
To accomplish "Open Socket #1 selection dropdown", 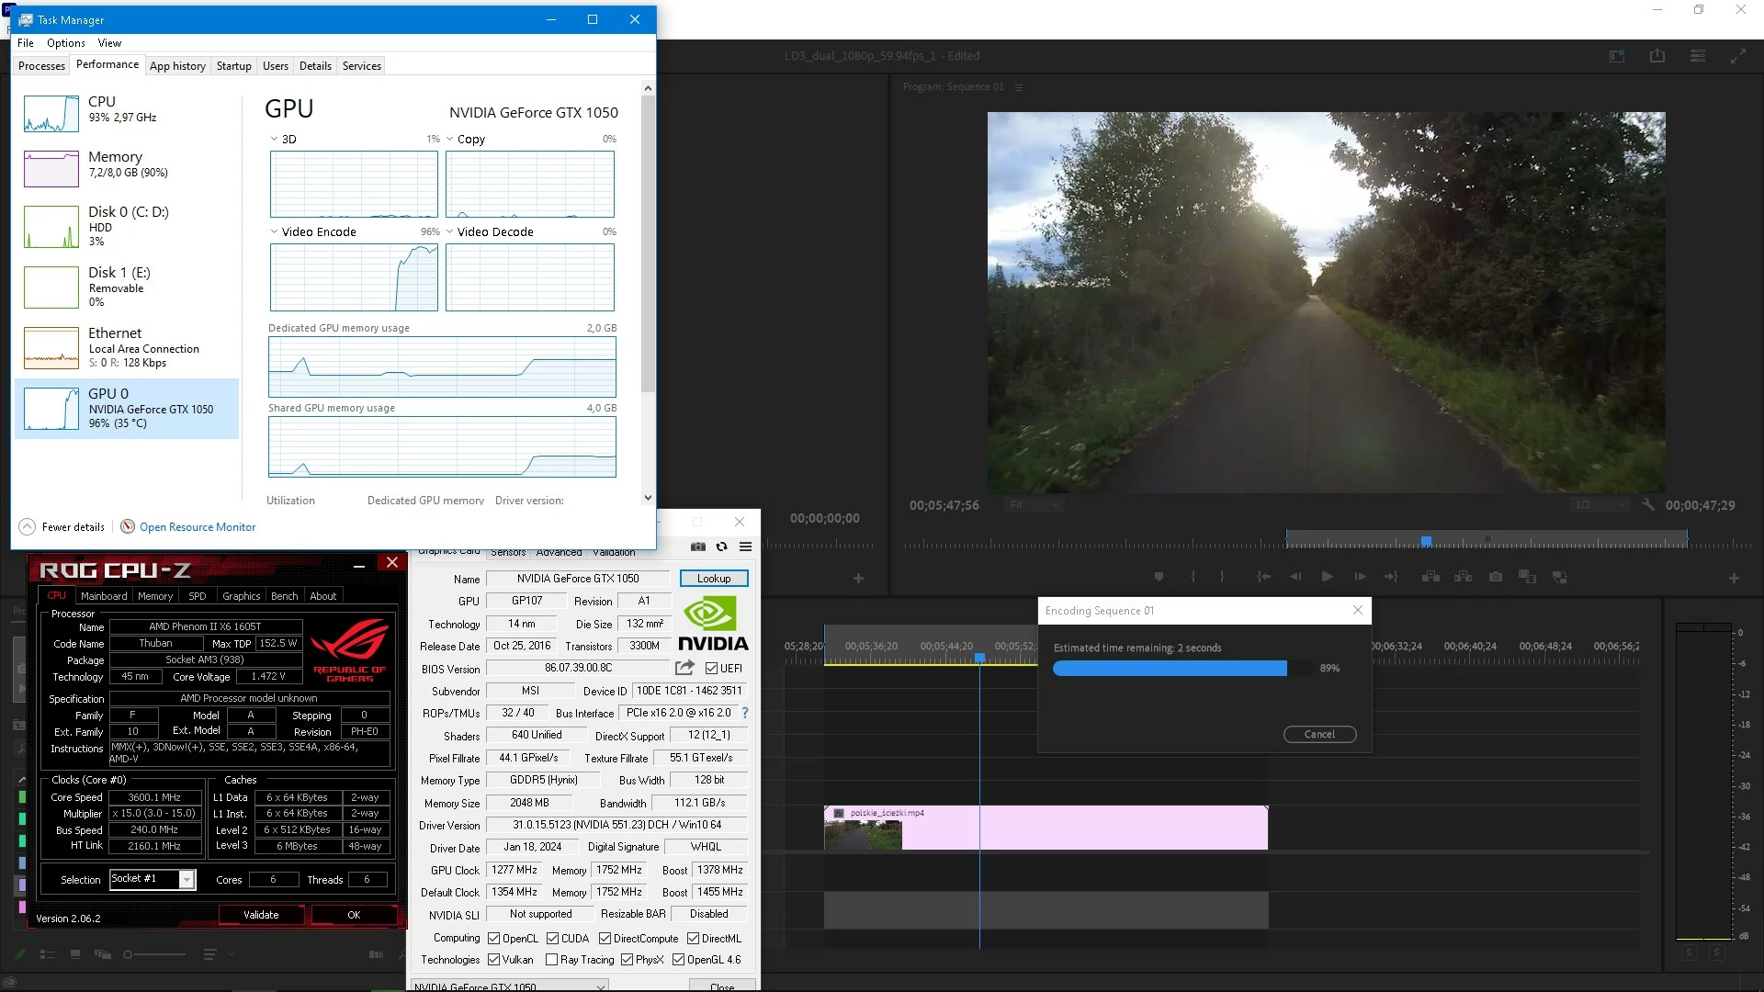I will point(187,880).
